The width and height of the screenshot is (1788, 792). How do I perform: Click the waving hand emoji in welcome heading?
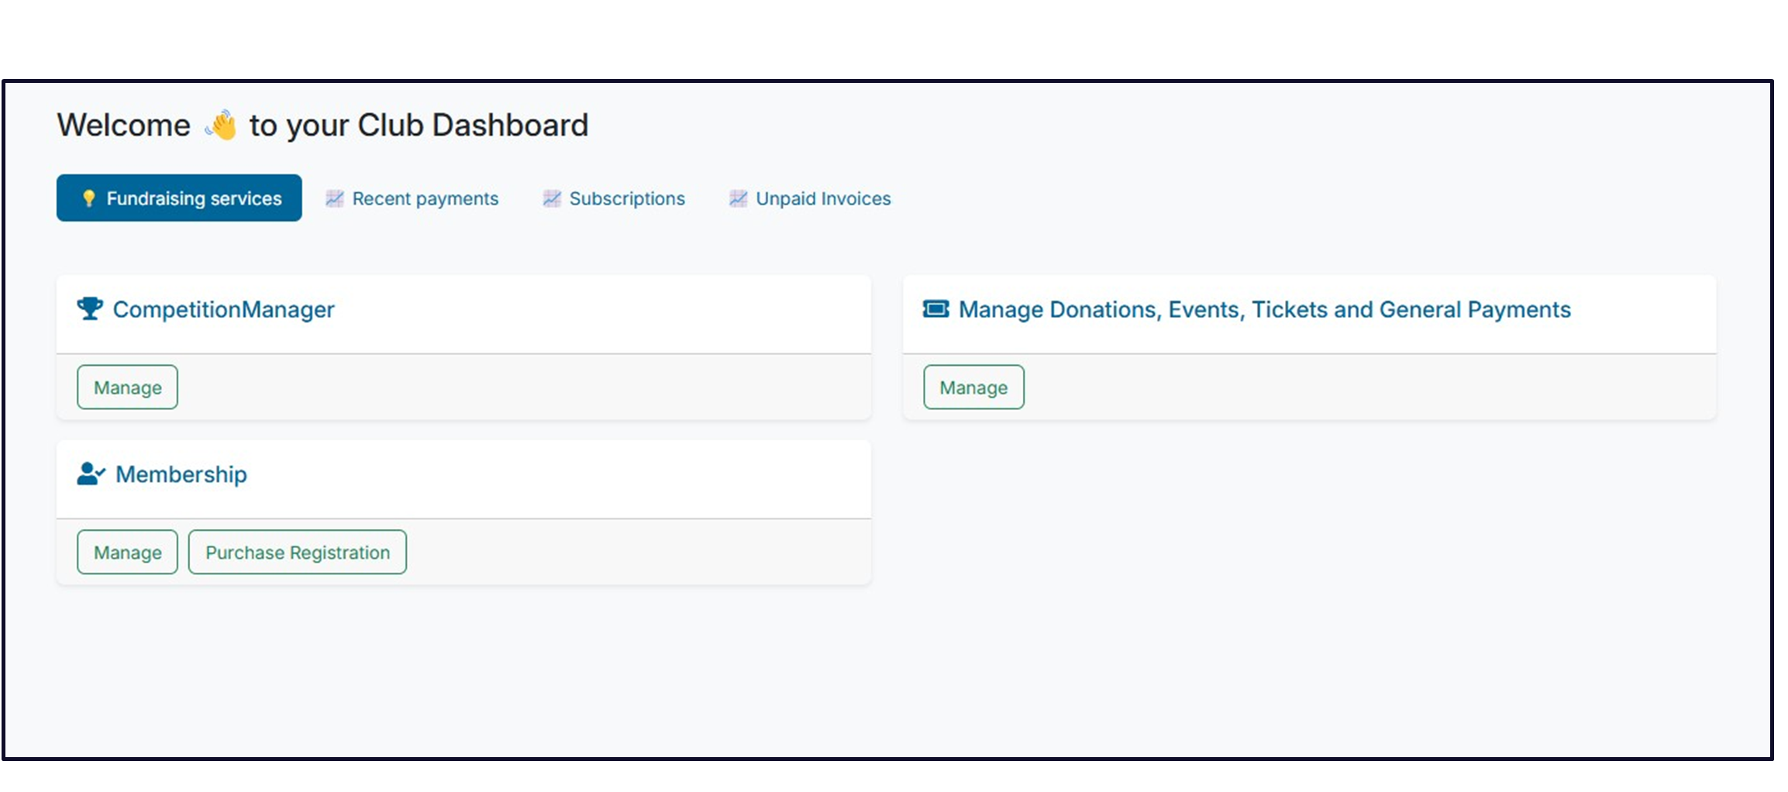point(218,124)
